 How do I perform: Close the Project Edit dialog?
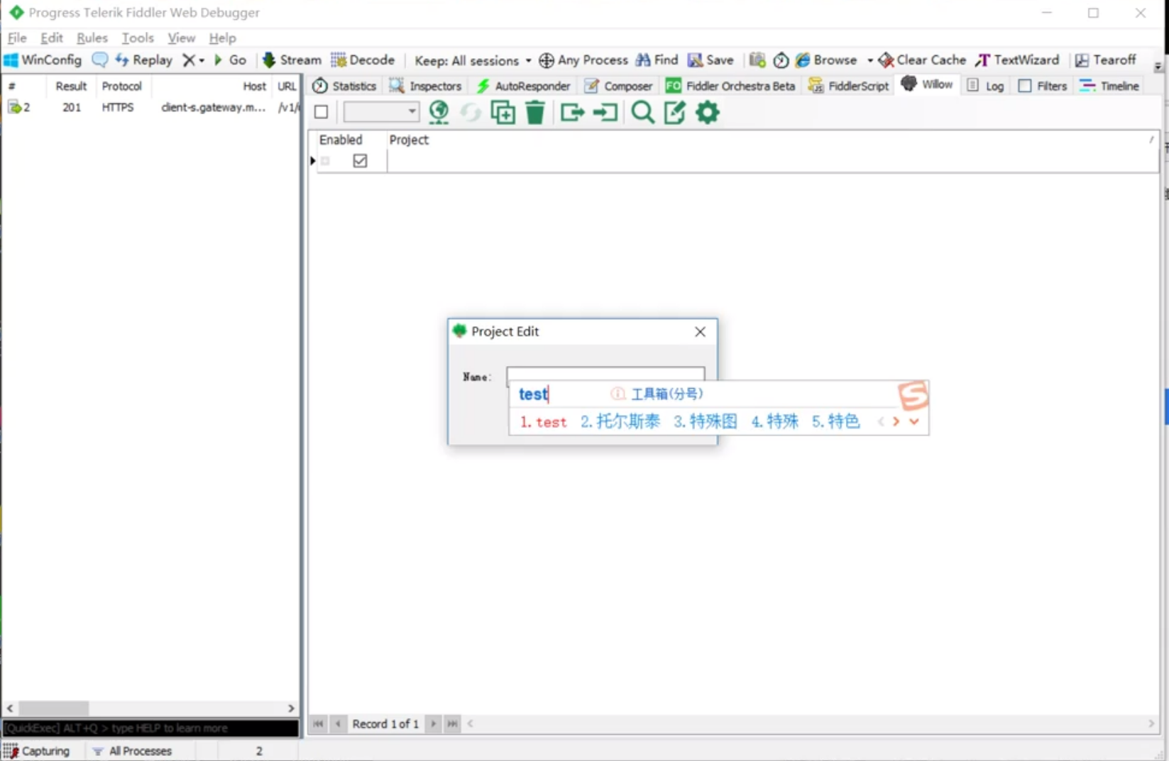701,332
